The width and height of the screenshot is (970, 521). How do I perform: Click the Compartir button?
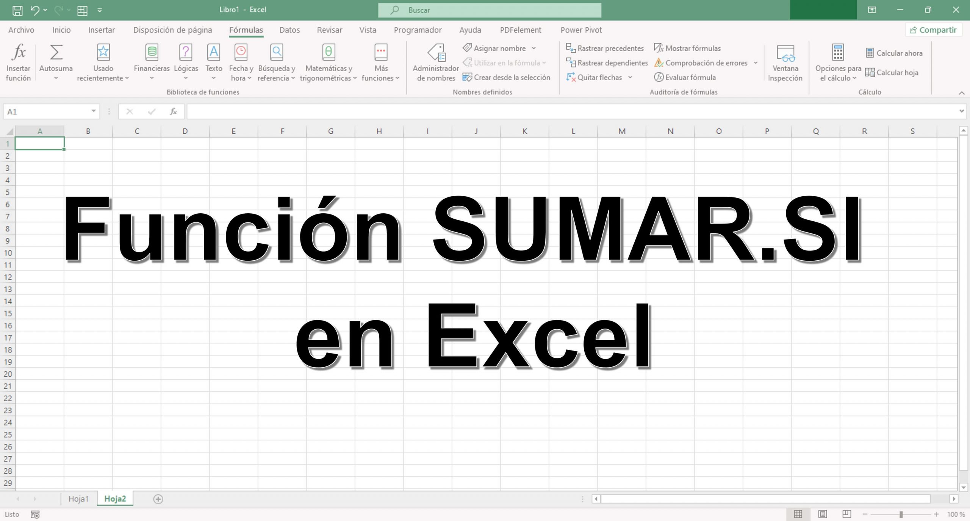click(933, 30)
